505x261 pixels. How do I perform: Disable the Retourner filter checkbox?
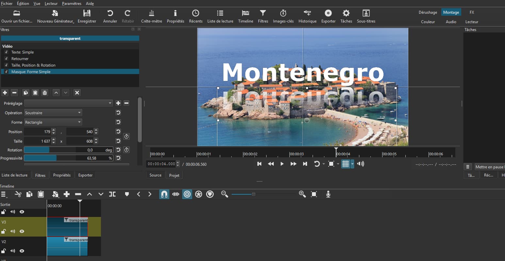(6, 59)
